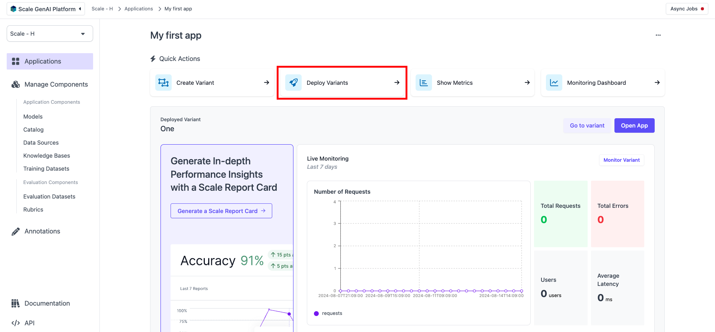
Task: Click the Show Metrics quick action
Action: tap(473, 83)
